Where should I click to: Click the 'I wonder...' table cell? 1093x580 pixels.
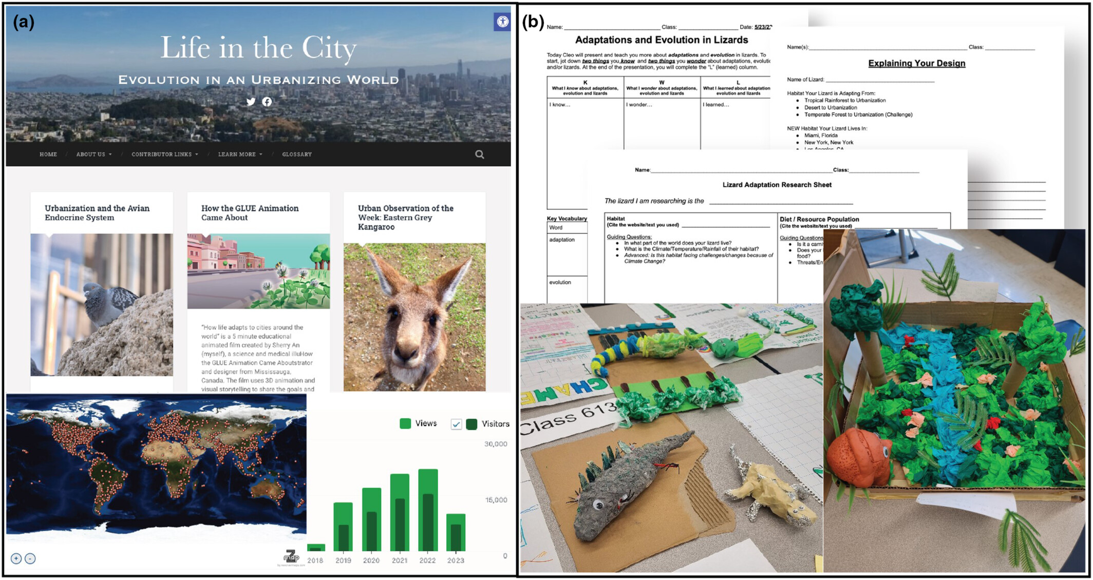click(x=662, y=123)
